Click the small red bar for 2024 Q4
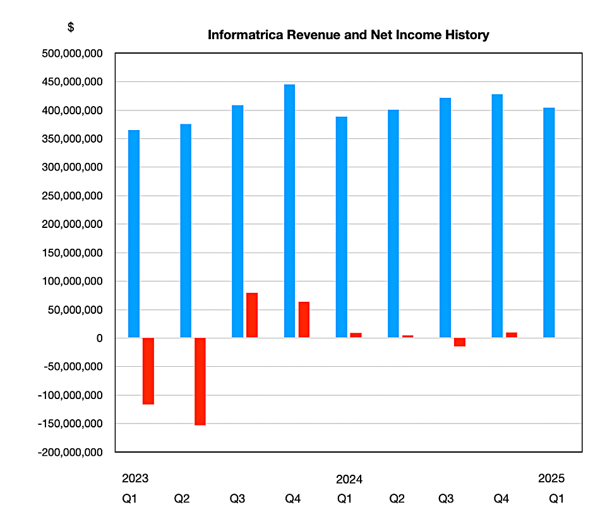Screen dimensions: 600x524 (x=512, y=335)
